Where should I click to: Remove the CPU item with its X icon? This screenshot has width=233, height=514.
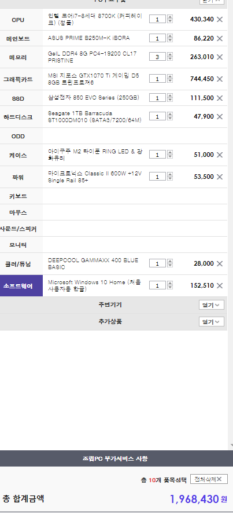coord(220,19)
